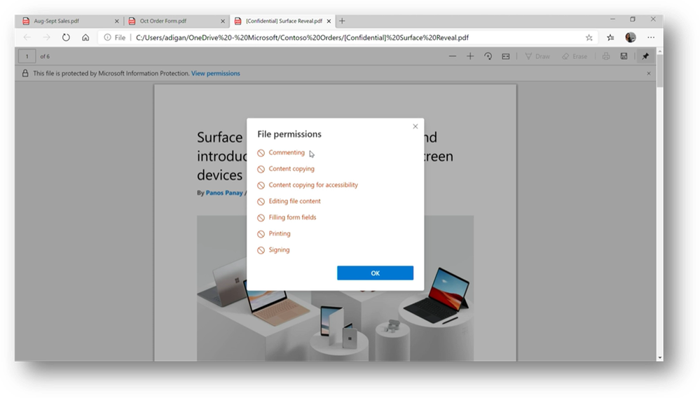Zoom out the PDF
700x398 pixels.
[452, 56]
